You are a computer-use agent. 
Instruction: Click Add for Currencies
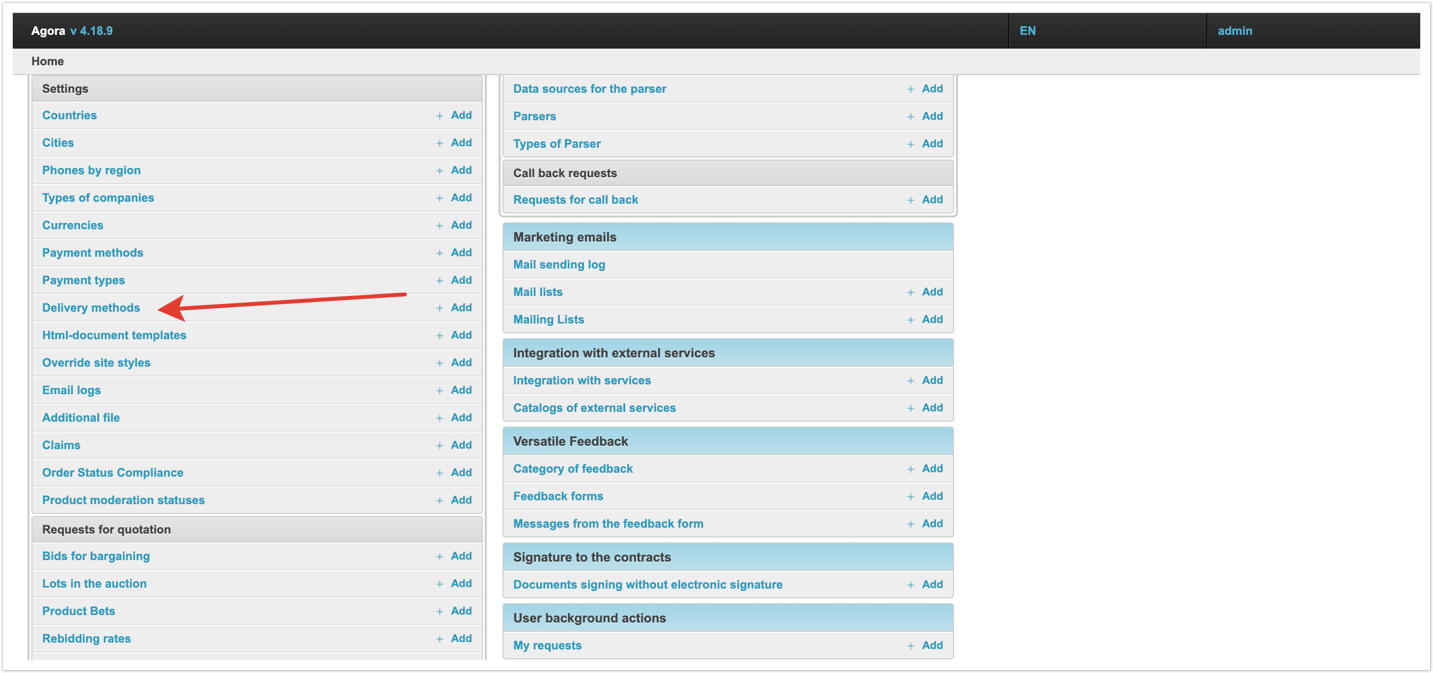click(x=461, y=225)
